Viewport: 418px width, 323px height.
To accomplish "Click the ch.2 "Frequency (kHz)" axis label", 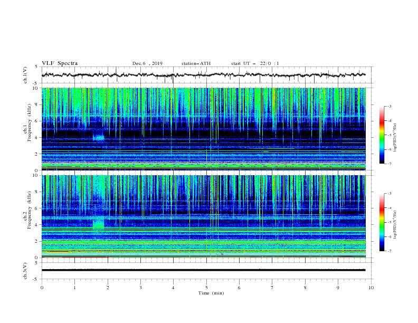I will pyautogui.click(x=29, y=210).
